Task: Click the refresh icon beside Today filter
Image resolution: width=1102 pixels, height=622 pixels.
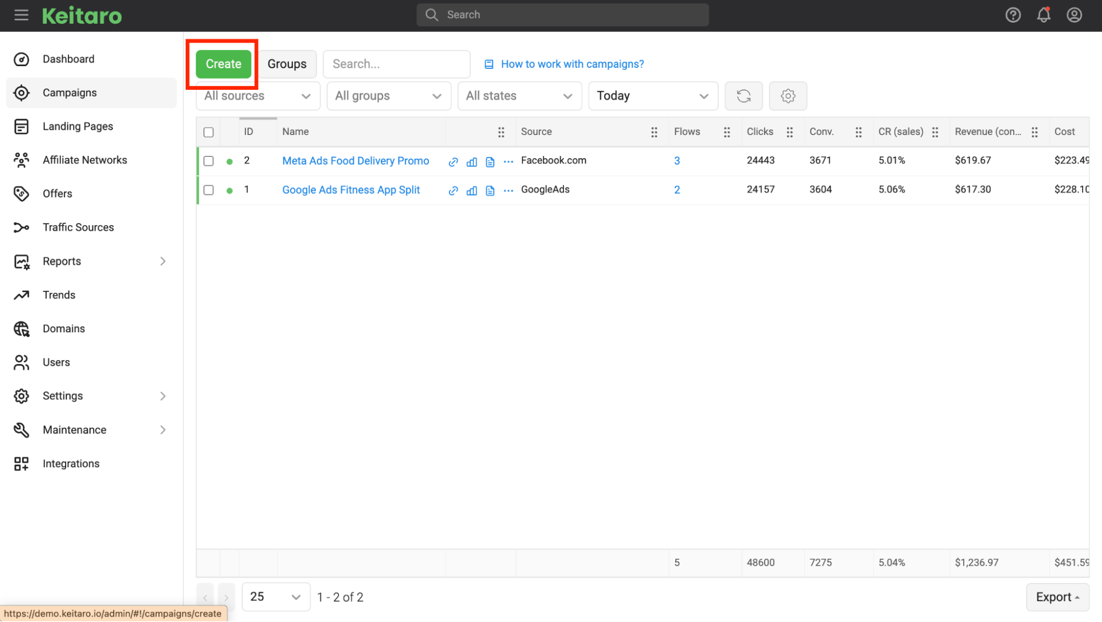Action: [744, 96]
